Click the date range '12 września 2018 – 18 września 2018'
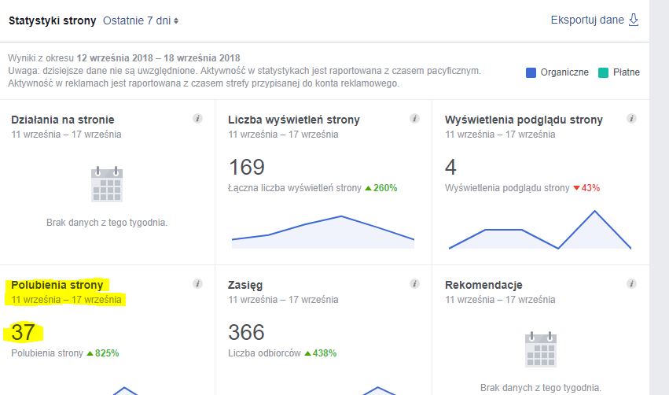Screen dimensions: 669x395 (x=158, y=58)
